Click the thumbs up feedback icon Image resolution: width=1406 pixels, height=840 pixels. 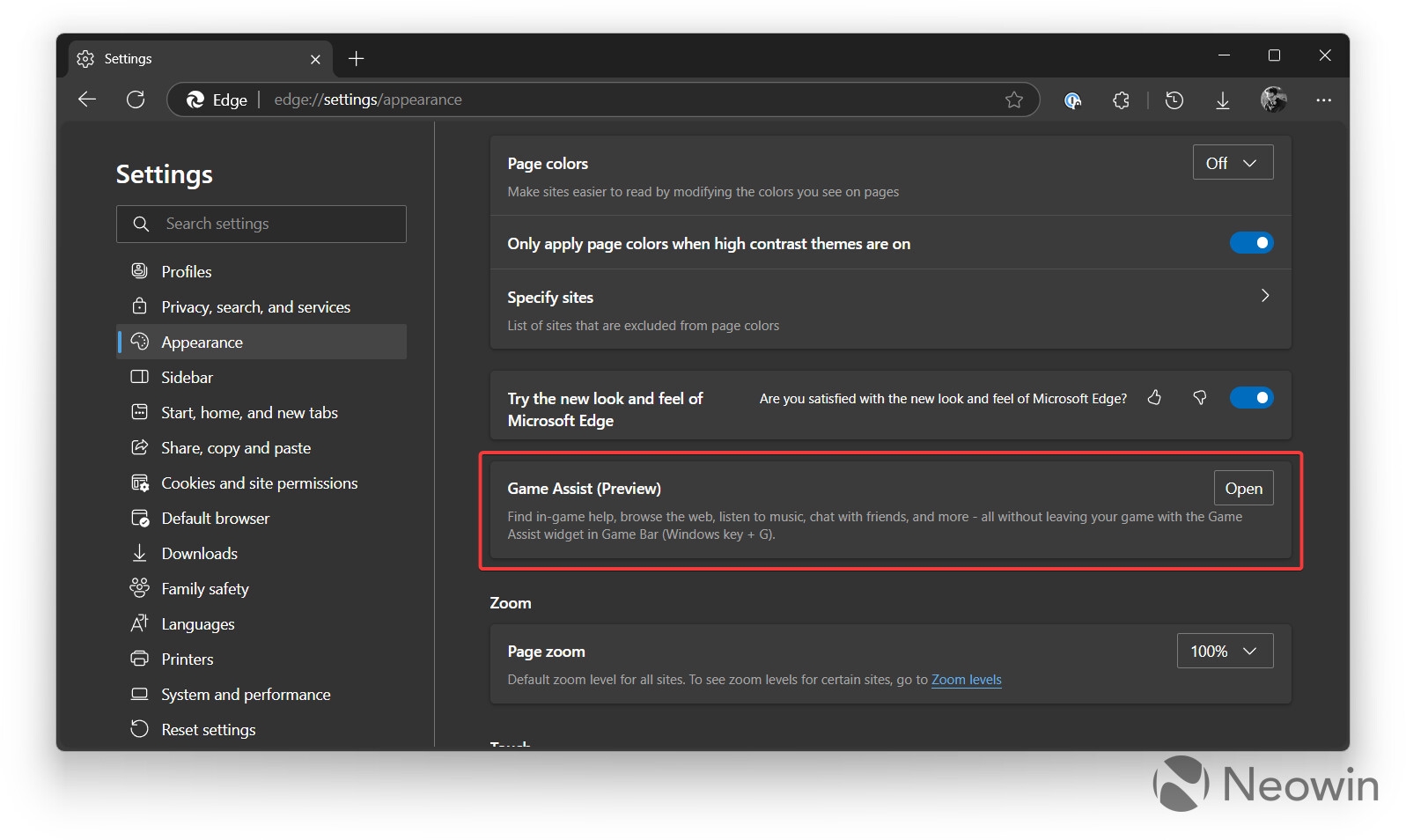[x=1154, y=398]
